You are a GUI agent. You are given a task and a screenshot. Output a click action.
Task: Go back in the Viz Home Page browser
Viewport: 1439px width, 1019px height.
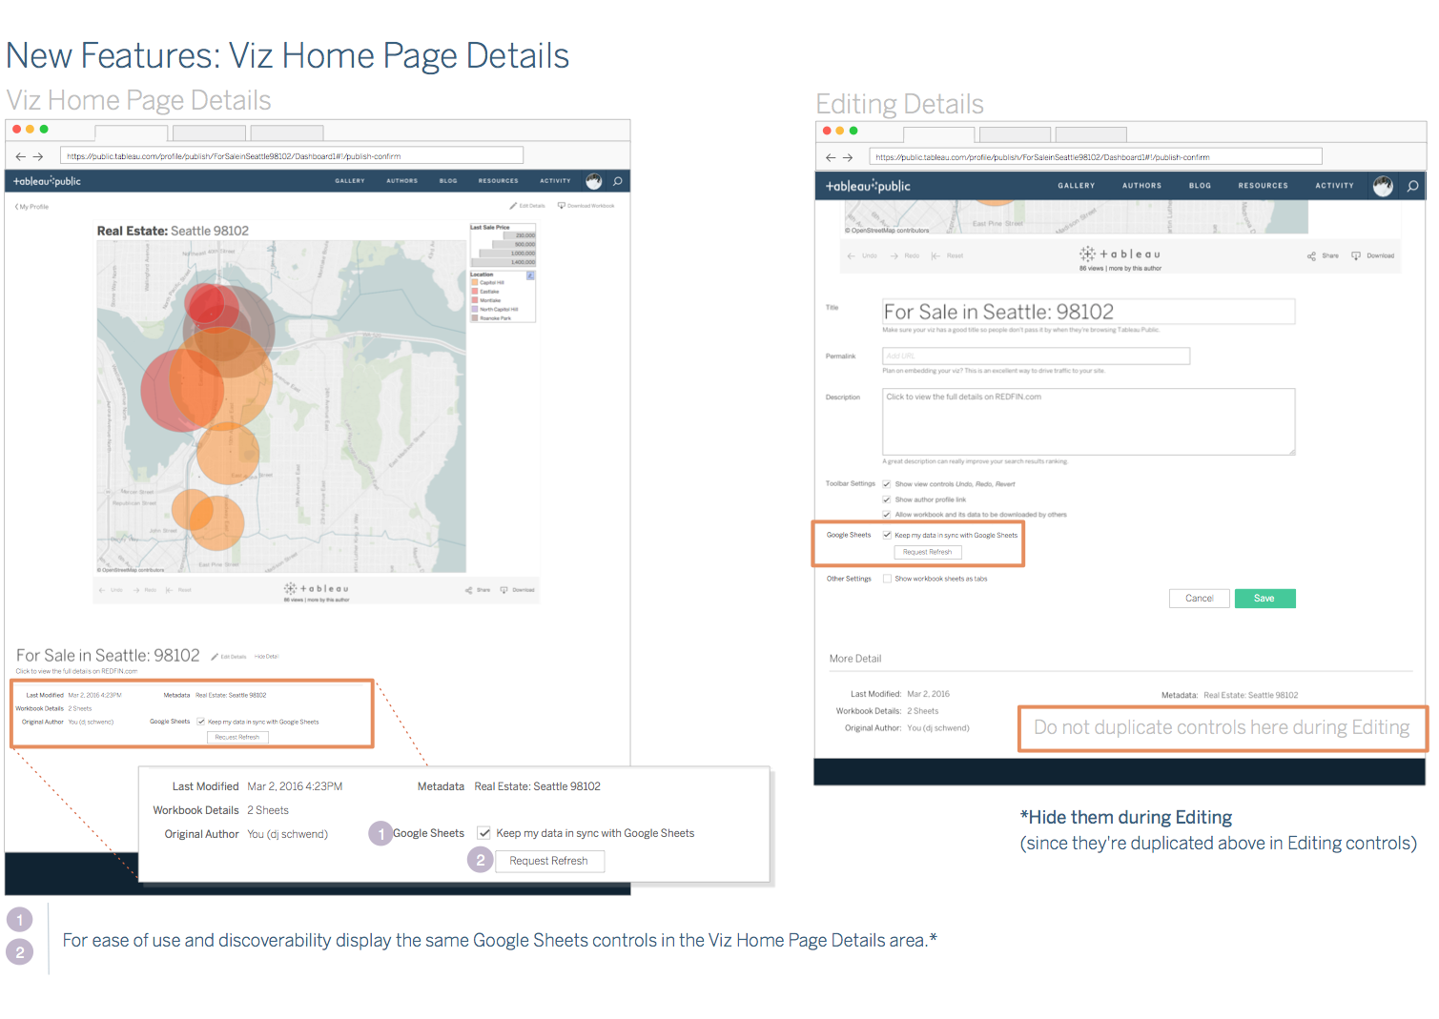point(20,156)
